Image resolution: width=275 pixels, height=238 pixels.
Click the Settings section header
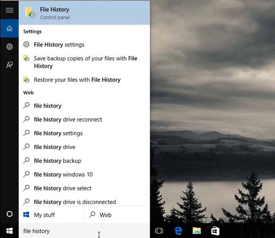[33, 32]
